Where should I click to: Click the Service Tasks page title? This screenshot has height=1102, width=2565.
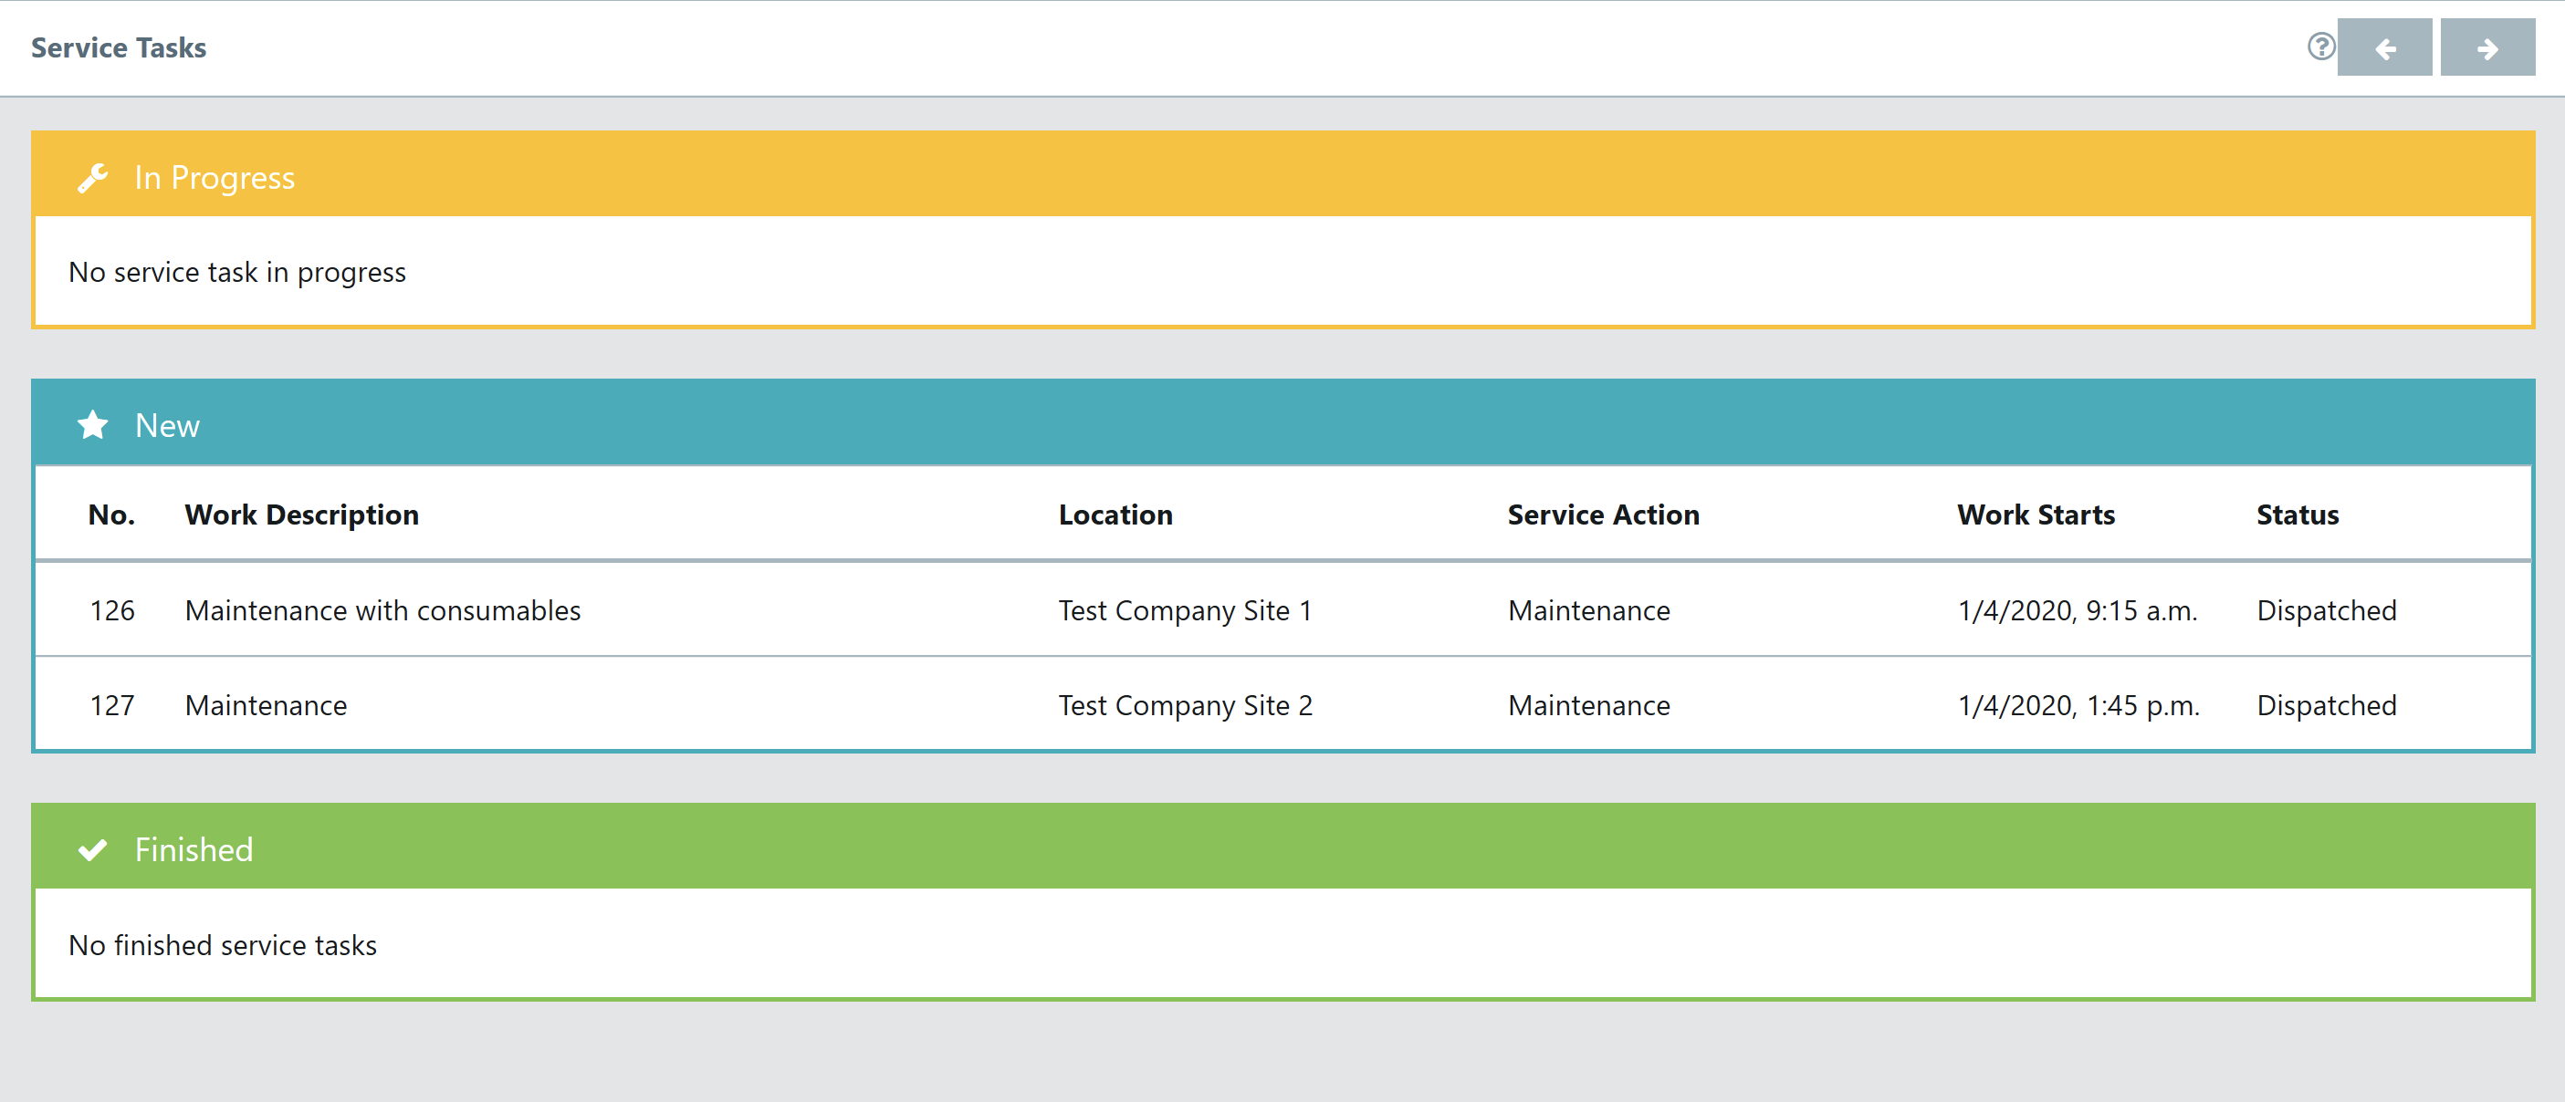point(119,47)
